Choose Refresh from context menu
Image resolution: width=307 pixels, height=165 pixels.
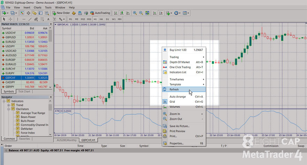pos(184,89)
